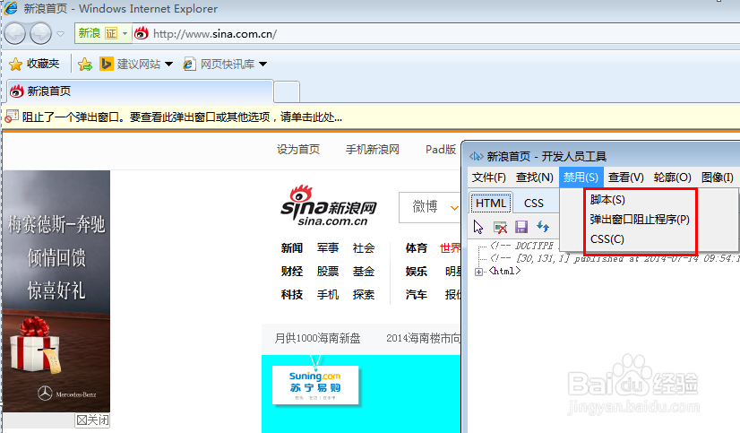Open a new blank tab
The image size is (740, 433).
point(287,91)
